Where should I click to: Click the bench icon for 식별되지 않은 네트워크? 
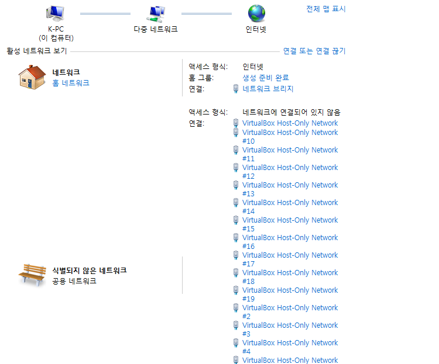tap(32, 275)
